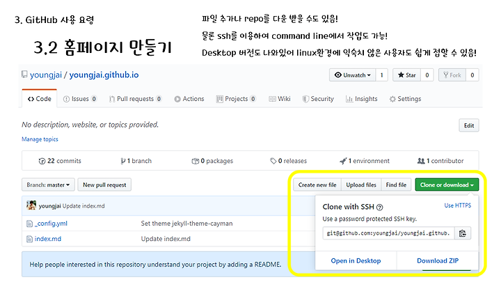Open the Issues tab
The height and width of the screenshot is (282, 501).
pyautogui.click(x=79, y=99)
